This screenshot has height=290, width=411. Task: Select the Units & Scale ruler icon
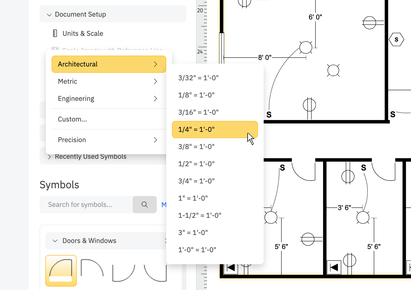coord(55,33)
